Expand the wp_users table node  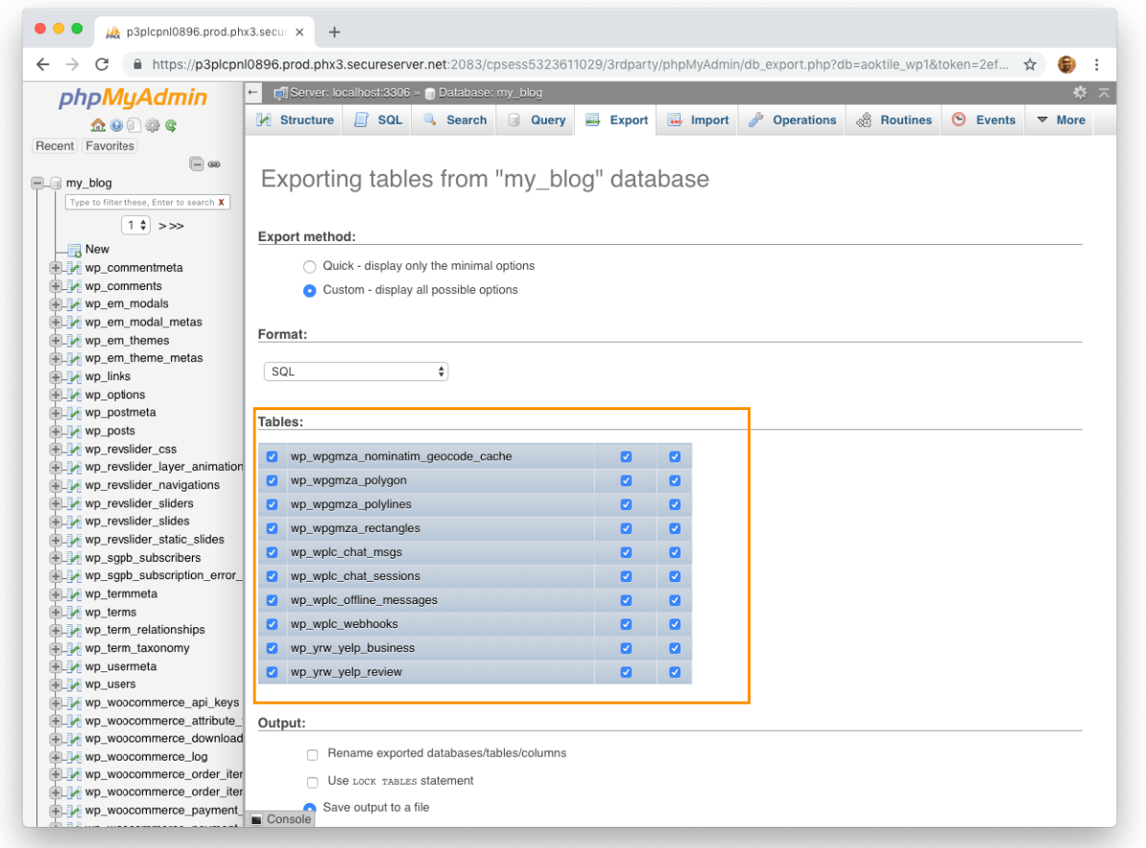(56, 685)
